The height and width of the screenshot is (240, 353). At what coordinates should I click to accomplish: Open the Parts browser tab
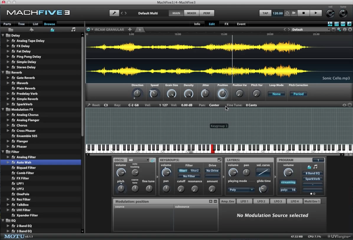pyautogui.click(x=7, y=24)
